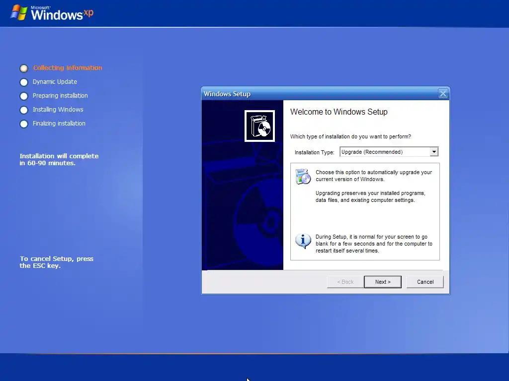
Task: Click the Collecting information step bullet
Action: pos(24,68)
